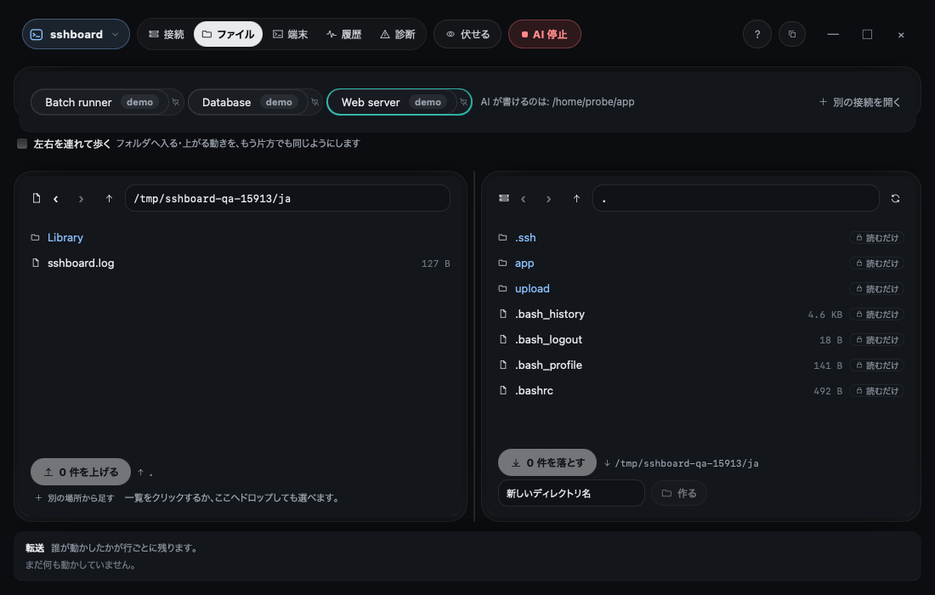Click the remote path field
935x595 pixels.
click(x=736, y=199)
